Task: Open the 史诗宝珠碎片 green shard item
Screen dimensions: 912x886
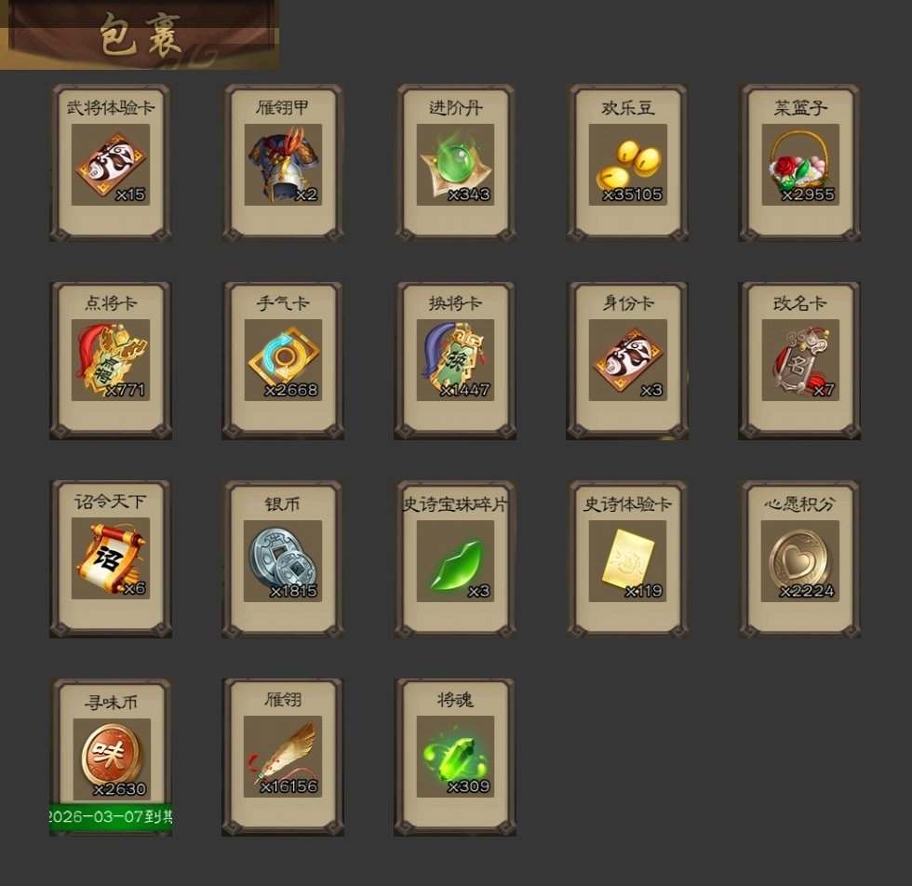Action: coord(455,561)
